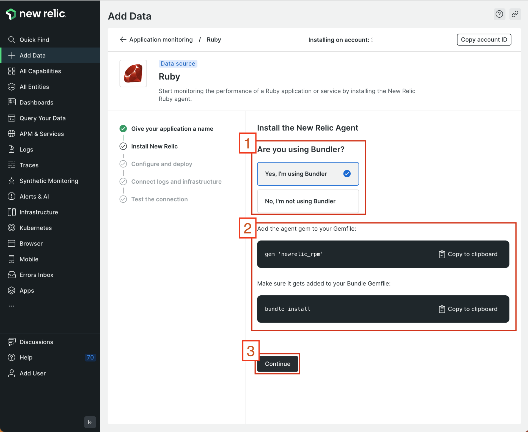Open APM & Services
Image resolution: width=528 pixels, height=432 pixels.
[x=42, y=134]
